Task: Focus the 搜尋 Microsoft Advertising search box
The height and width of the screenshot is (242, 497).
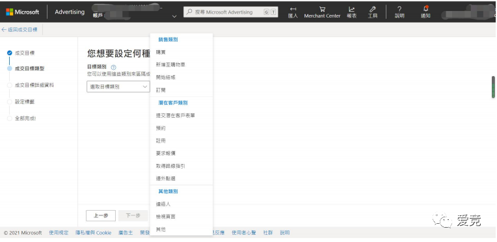Action: (230, 12)
